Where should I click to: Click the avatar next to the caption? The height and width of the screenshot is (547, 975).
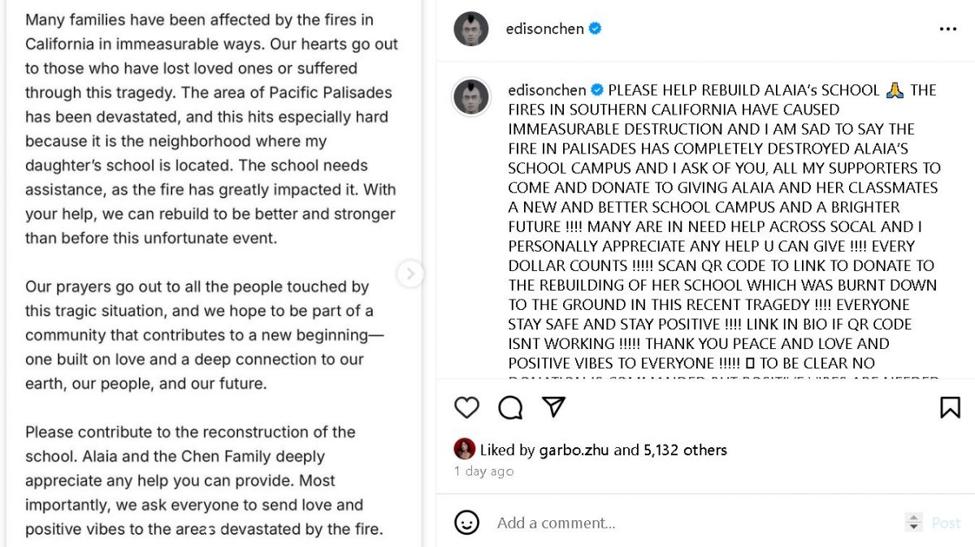[471, 97]
